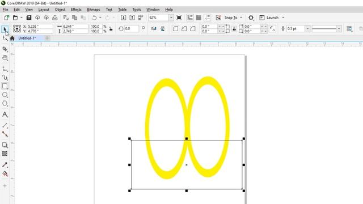
Task: Enable Scalloped corner style
Action: (184, 29)
